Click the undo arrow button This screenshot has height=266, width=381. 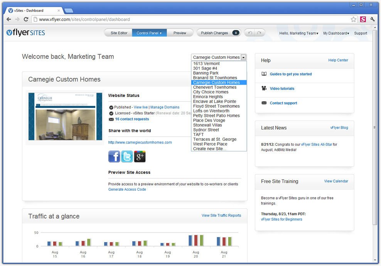250,33
